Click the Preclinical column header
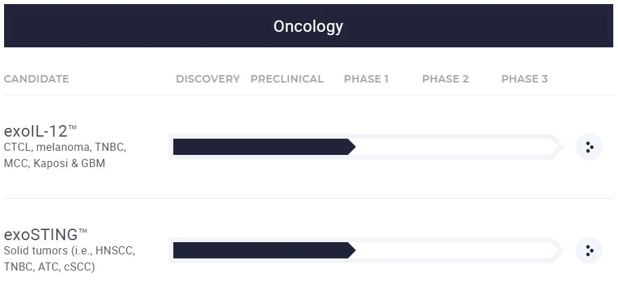Screen dimensions: 618x299 pos(287,79)
